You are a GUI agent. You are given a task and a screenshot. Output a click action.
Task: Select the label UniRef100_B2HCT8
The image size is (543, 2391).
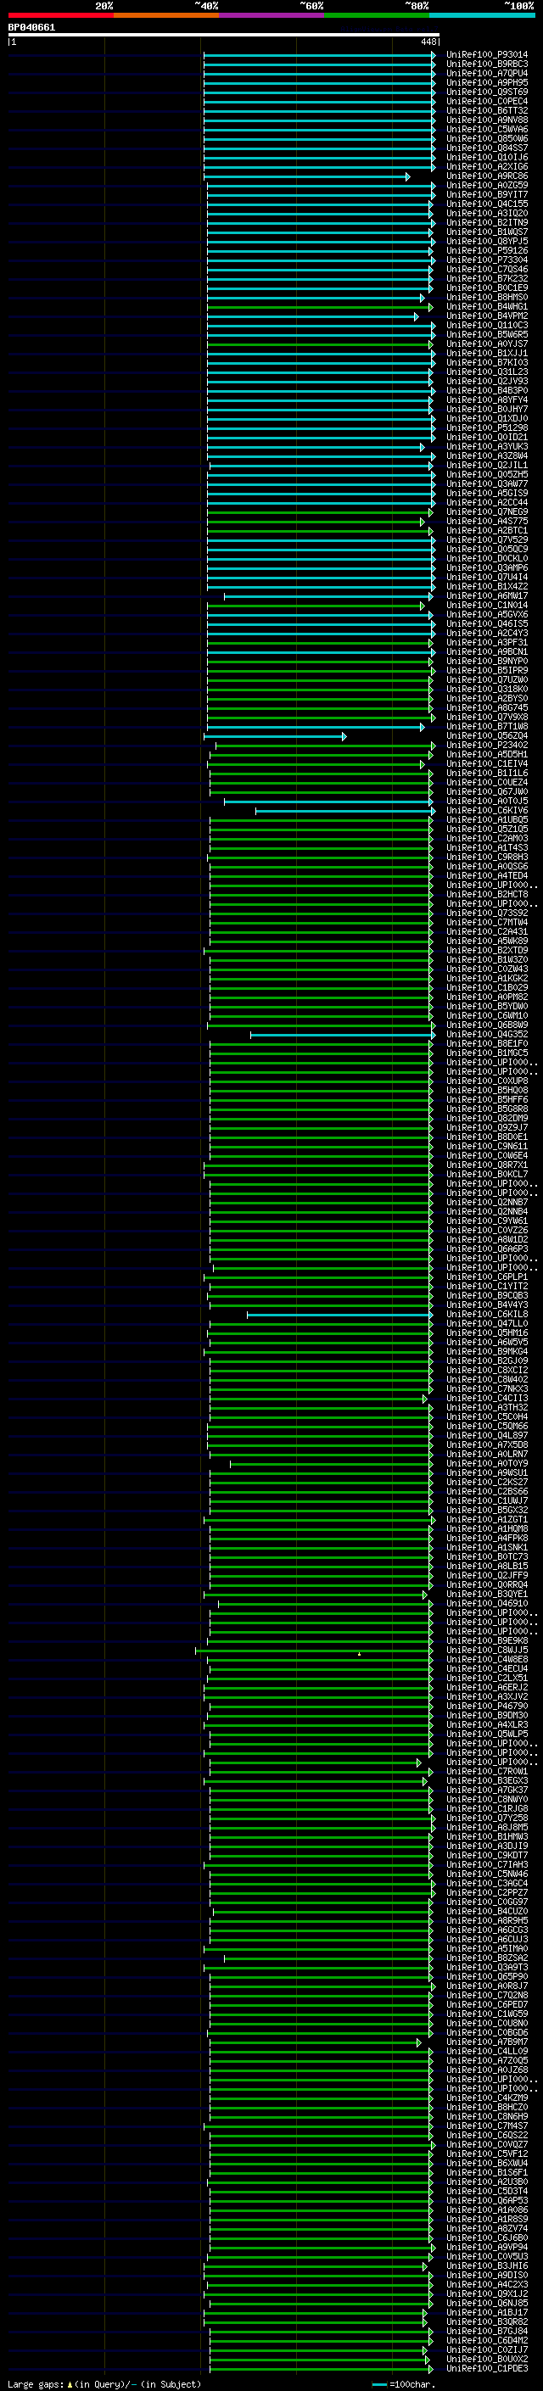coord(487,894)
